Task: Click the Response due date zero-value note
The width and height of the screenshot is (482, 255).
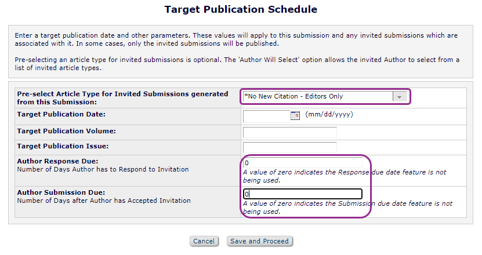Action: (347, 176)
